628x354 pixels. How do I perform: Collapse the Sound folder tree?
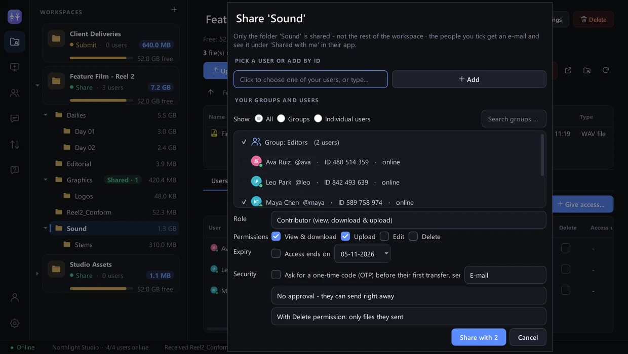pos(46,228)
